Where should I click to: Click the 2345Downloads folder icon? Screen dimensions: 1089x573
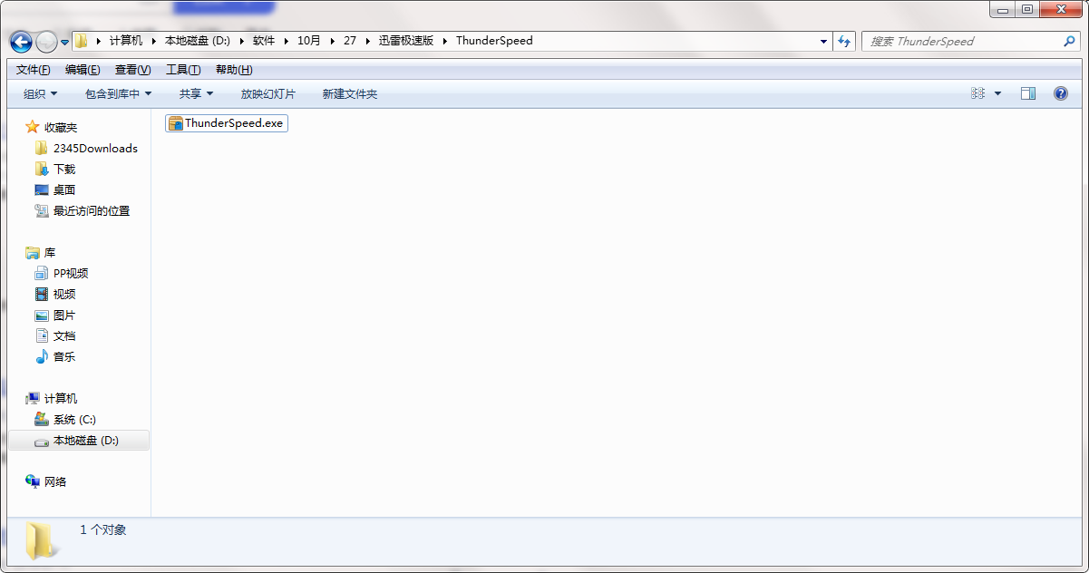tap(42, 148)
